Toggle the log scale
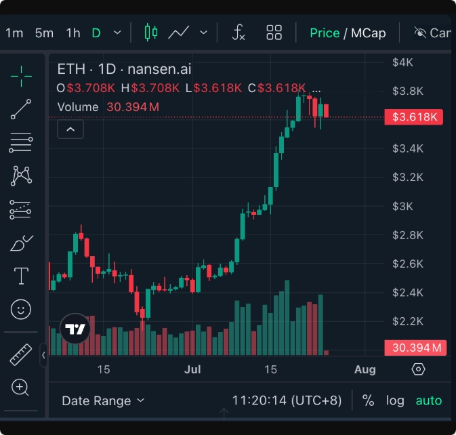The height and width of the screenshot is (435, 456). pos(395,400)
